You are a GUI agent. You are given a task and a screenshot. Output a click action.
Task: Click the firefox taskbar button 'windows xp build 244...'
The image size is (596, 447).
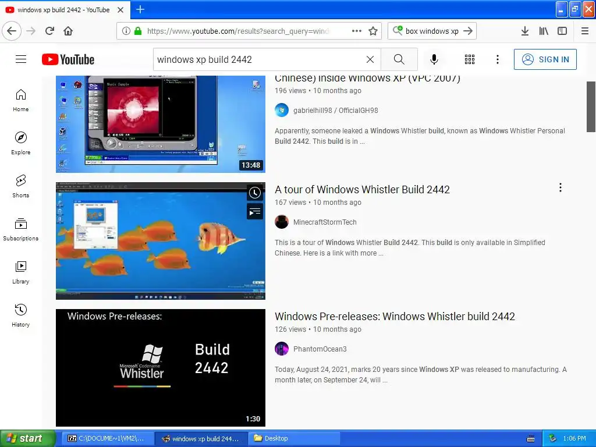tap(201, 438)
